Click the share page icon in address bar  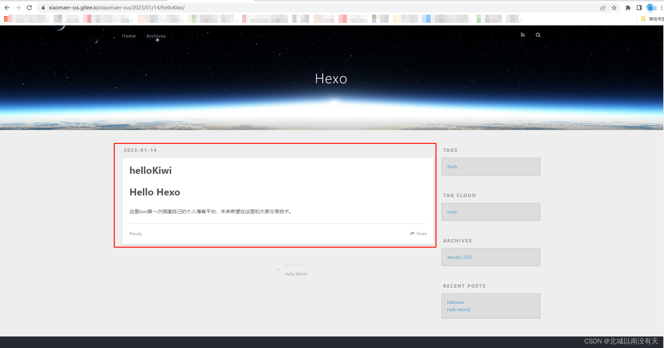pos(603,8)
